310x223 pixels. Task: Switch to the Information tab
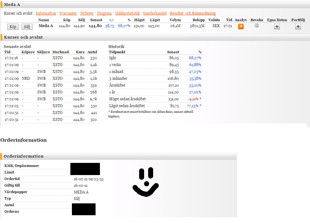click(46, 13)
